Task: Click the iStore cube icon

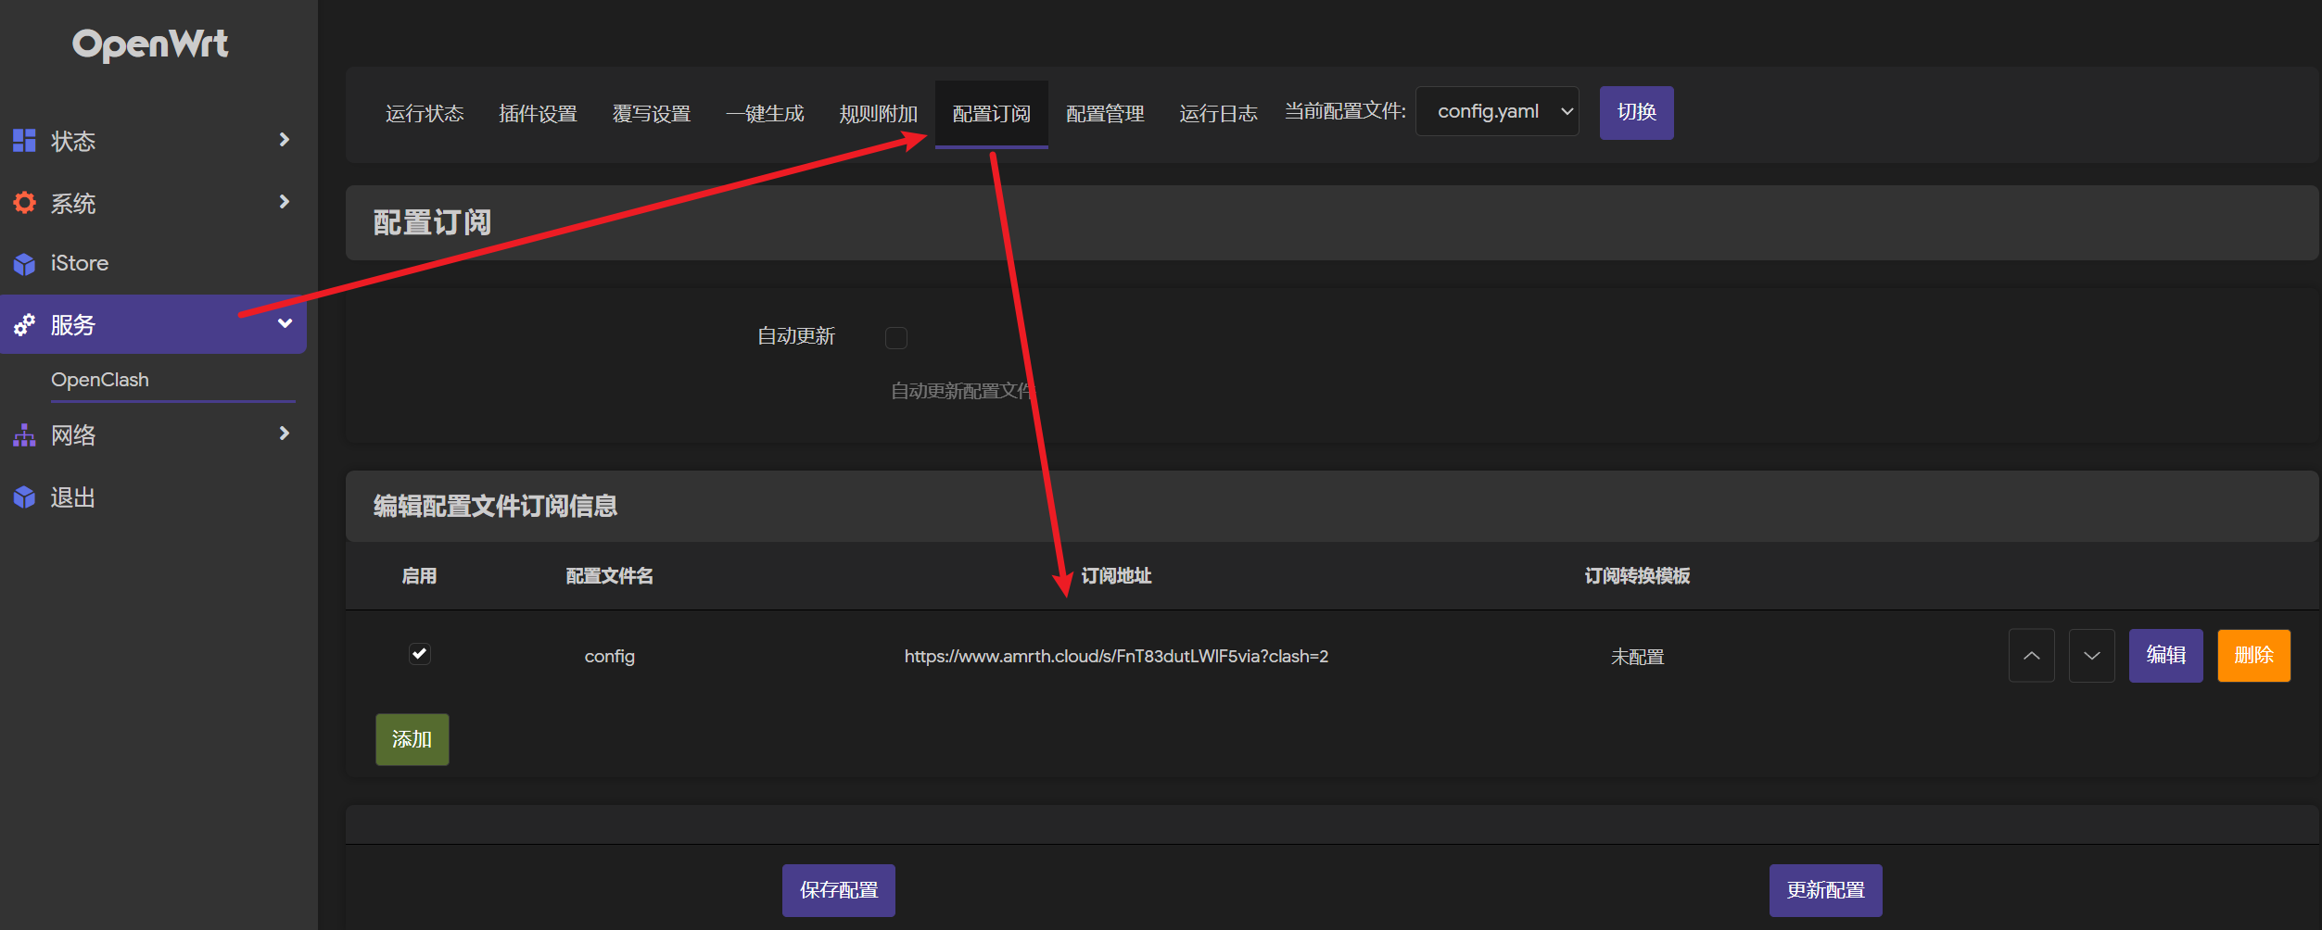Action: (x=24, y=264)
